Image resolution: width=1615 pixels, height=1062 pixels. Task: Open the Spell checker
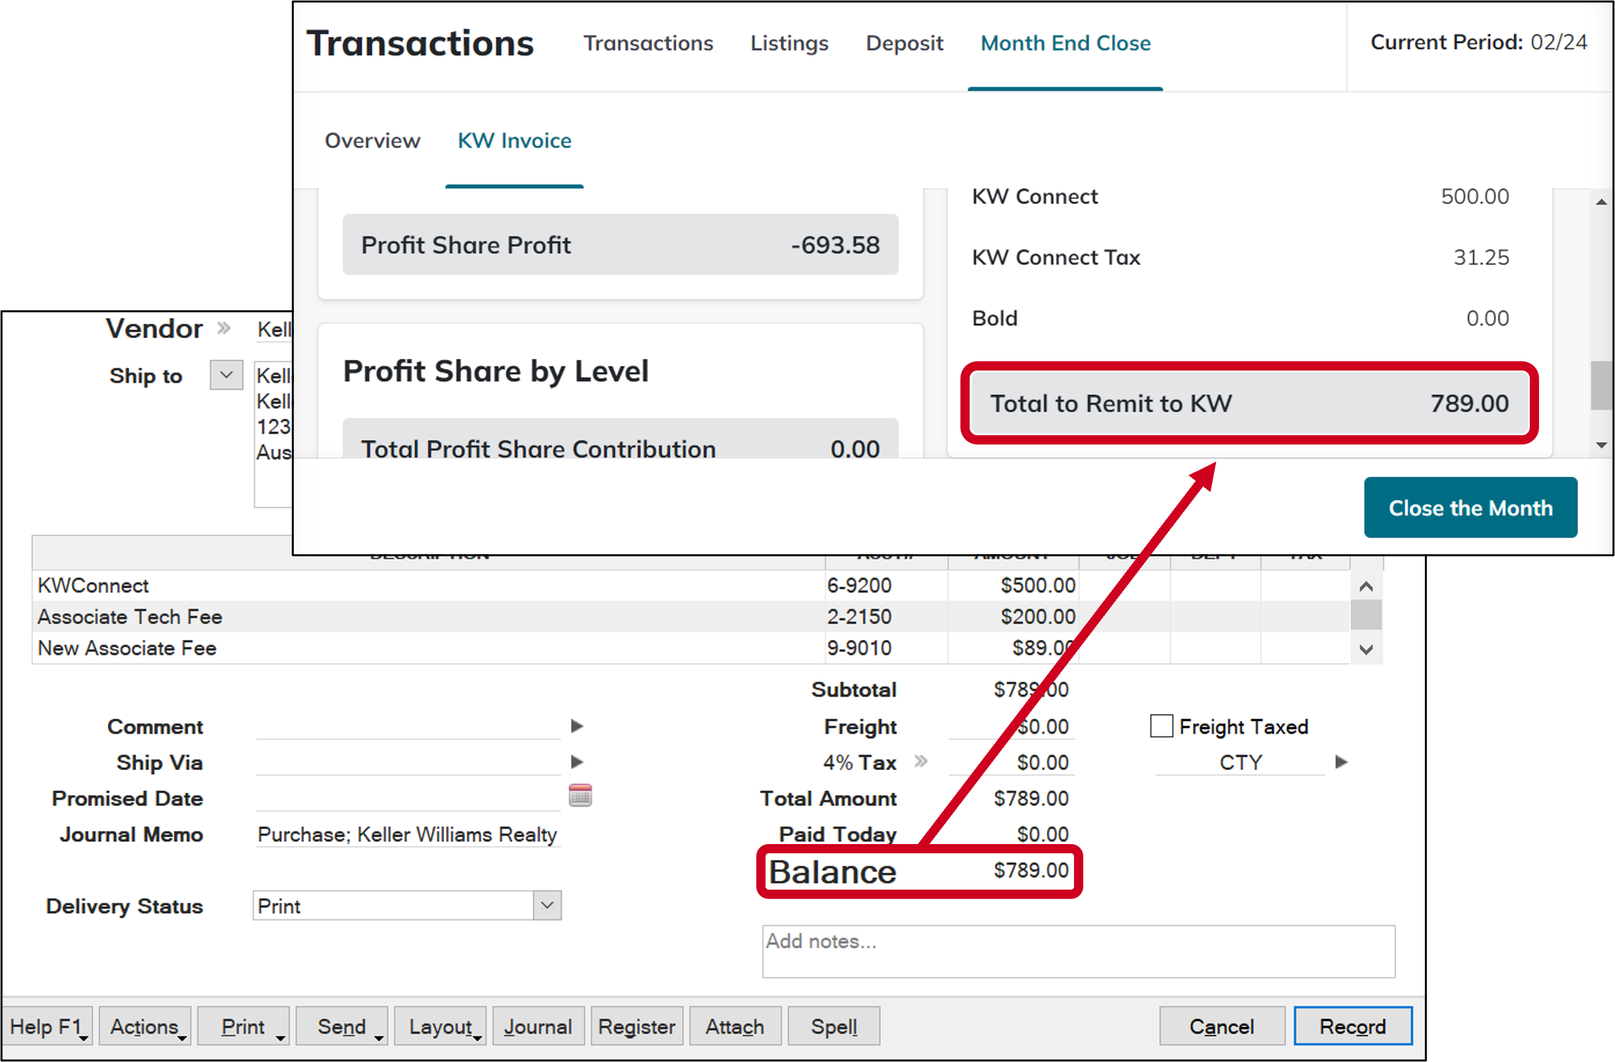coord(834,1026)
